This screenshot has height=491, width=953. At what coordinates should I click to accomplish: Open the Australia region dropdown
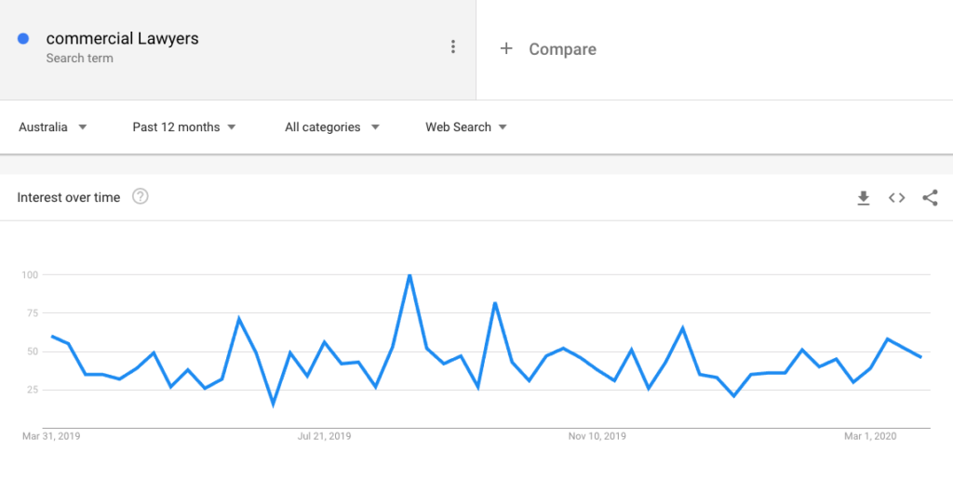[53, 127]
